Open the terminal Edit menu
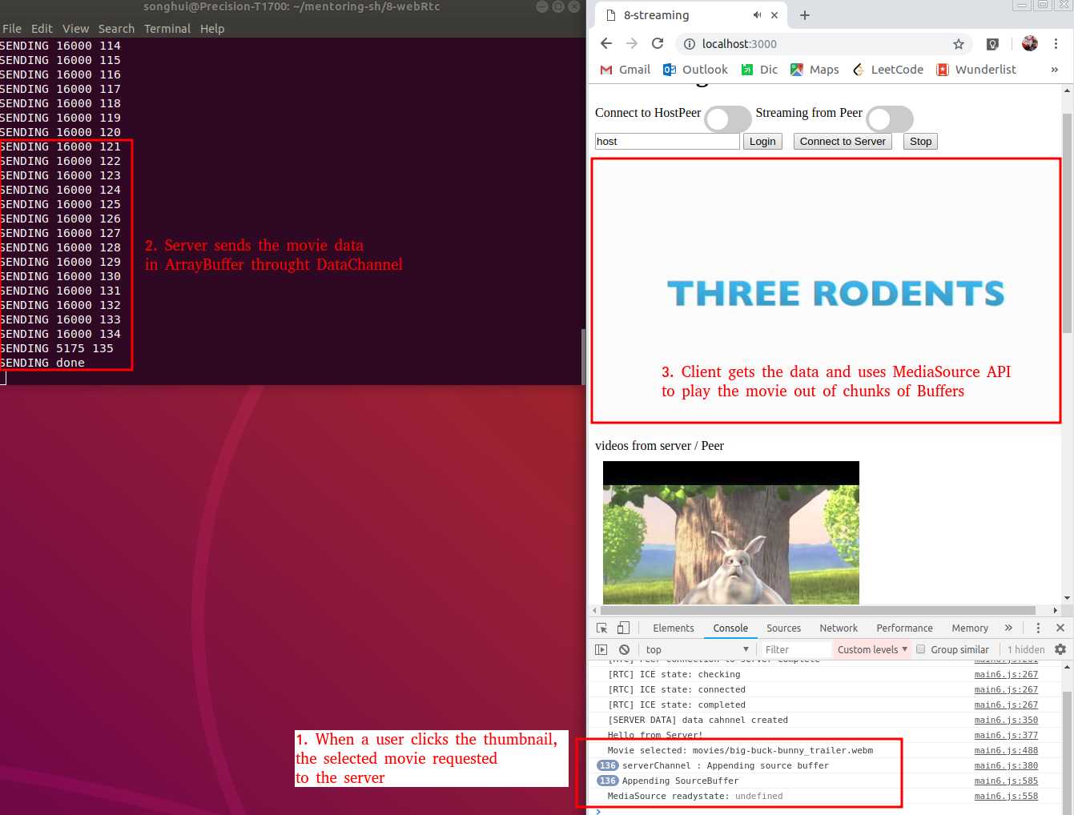The image size is (1074, 815). pyautogui.click(x=42, y=29)
